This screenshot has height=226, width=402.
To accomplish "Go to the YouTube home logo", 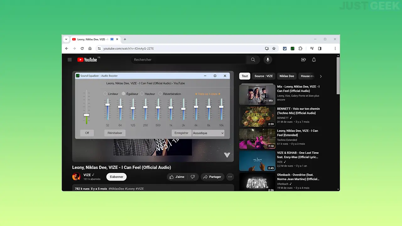I will click(x=87, y=60).
